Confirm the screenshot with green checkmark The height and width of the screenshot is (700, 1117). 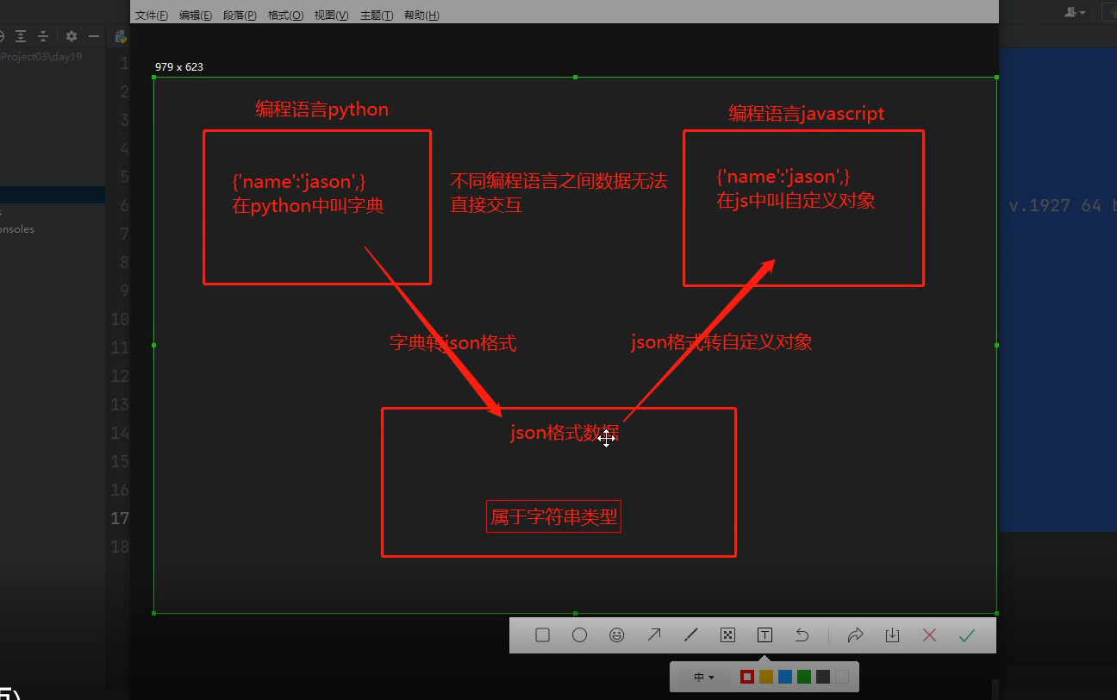(966, 635)
